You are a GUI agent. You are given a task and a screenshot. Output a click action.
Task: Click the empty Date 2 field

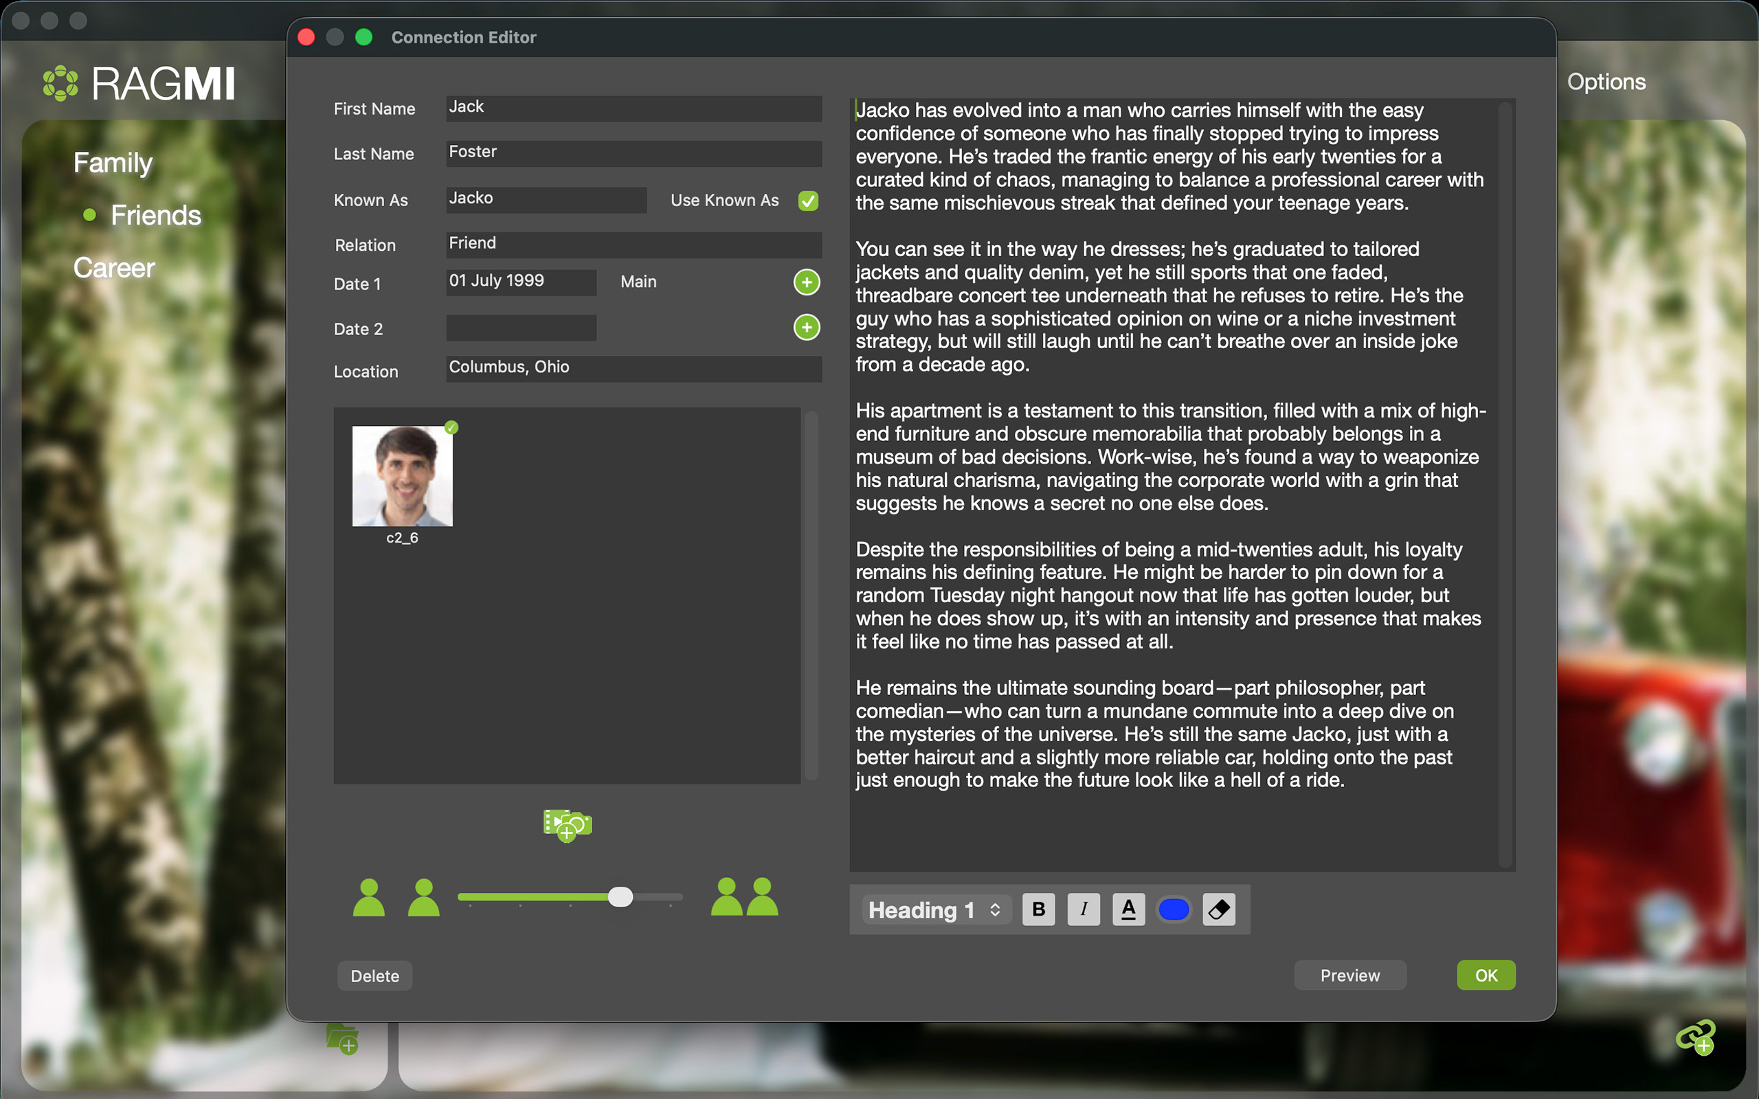[x=521, y=327]
